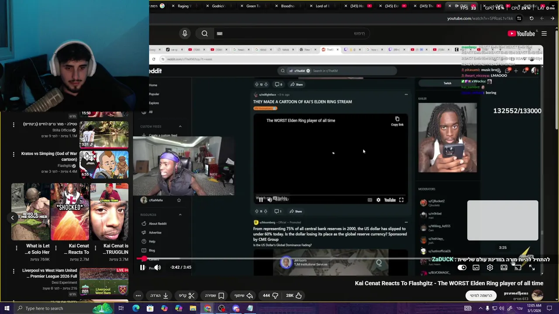Go to YouTube home via logo
The image size is (559, 314).
pyautogui.click(x=521, y=34)
